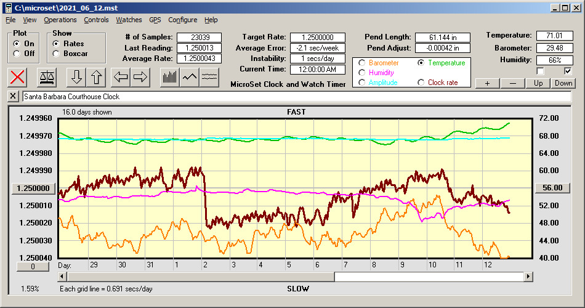
Task: Click the '16.0 days shown' label
Action: (x=87, y=112)
